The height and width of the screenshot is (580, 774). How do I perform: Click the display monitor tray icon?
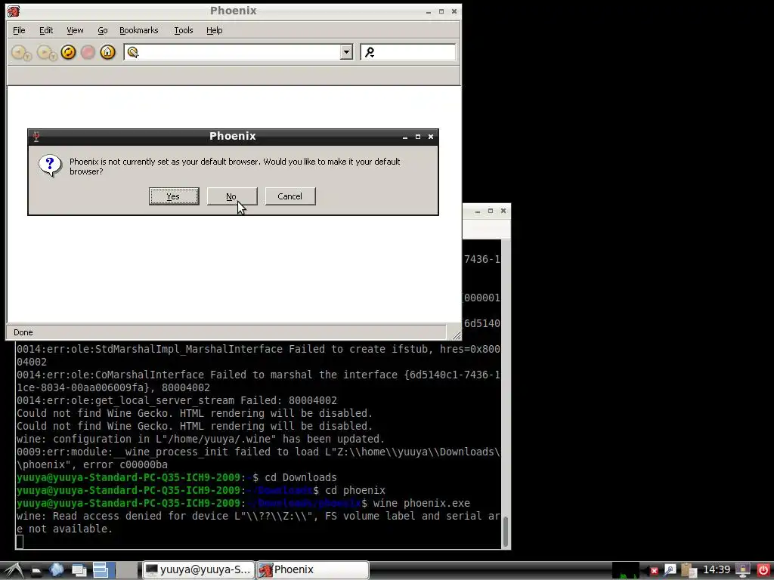point(743,570)
